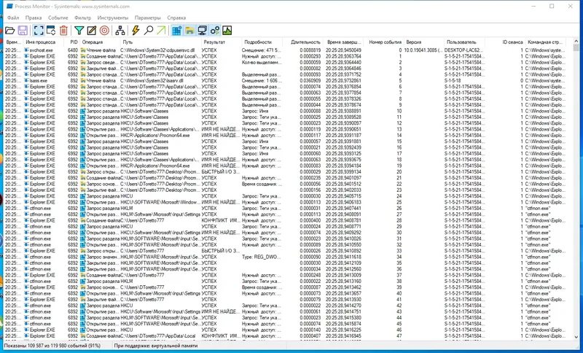Viewport: 583px width, 353px height.
Task: Select the lsass.exe event row
Action: pos(40,79)
